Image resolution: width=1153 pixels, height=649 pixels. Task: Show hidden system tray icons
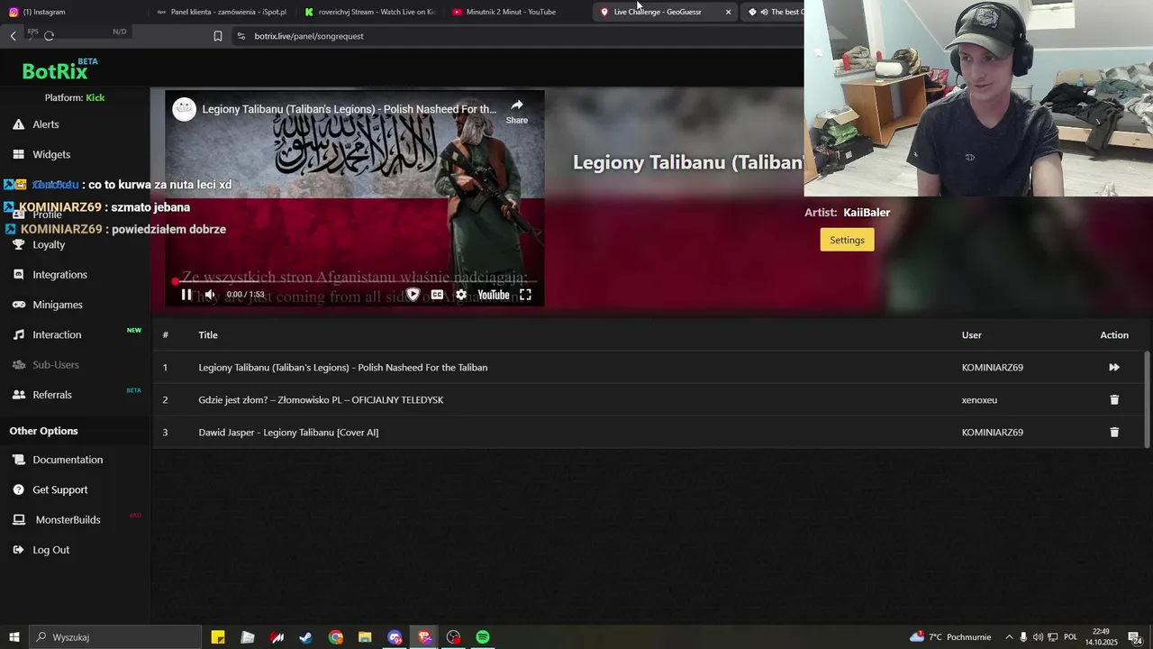[1009, 637]
